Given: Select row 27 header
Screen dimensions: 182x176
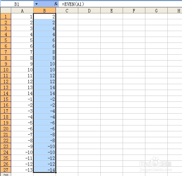Looking at the screenshot, I should (6, 170).
